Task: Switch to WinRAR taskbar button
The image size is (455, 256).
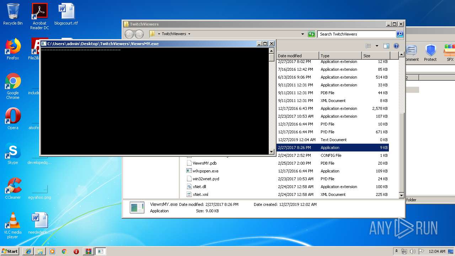Action: [x=88, y=251]
